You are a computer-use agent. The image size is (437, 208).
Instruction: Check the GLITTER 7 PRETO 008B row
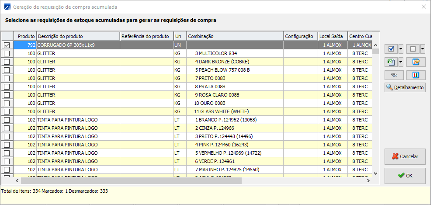(x=7, y=78)
